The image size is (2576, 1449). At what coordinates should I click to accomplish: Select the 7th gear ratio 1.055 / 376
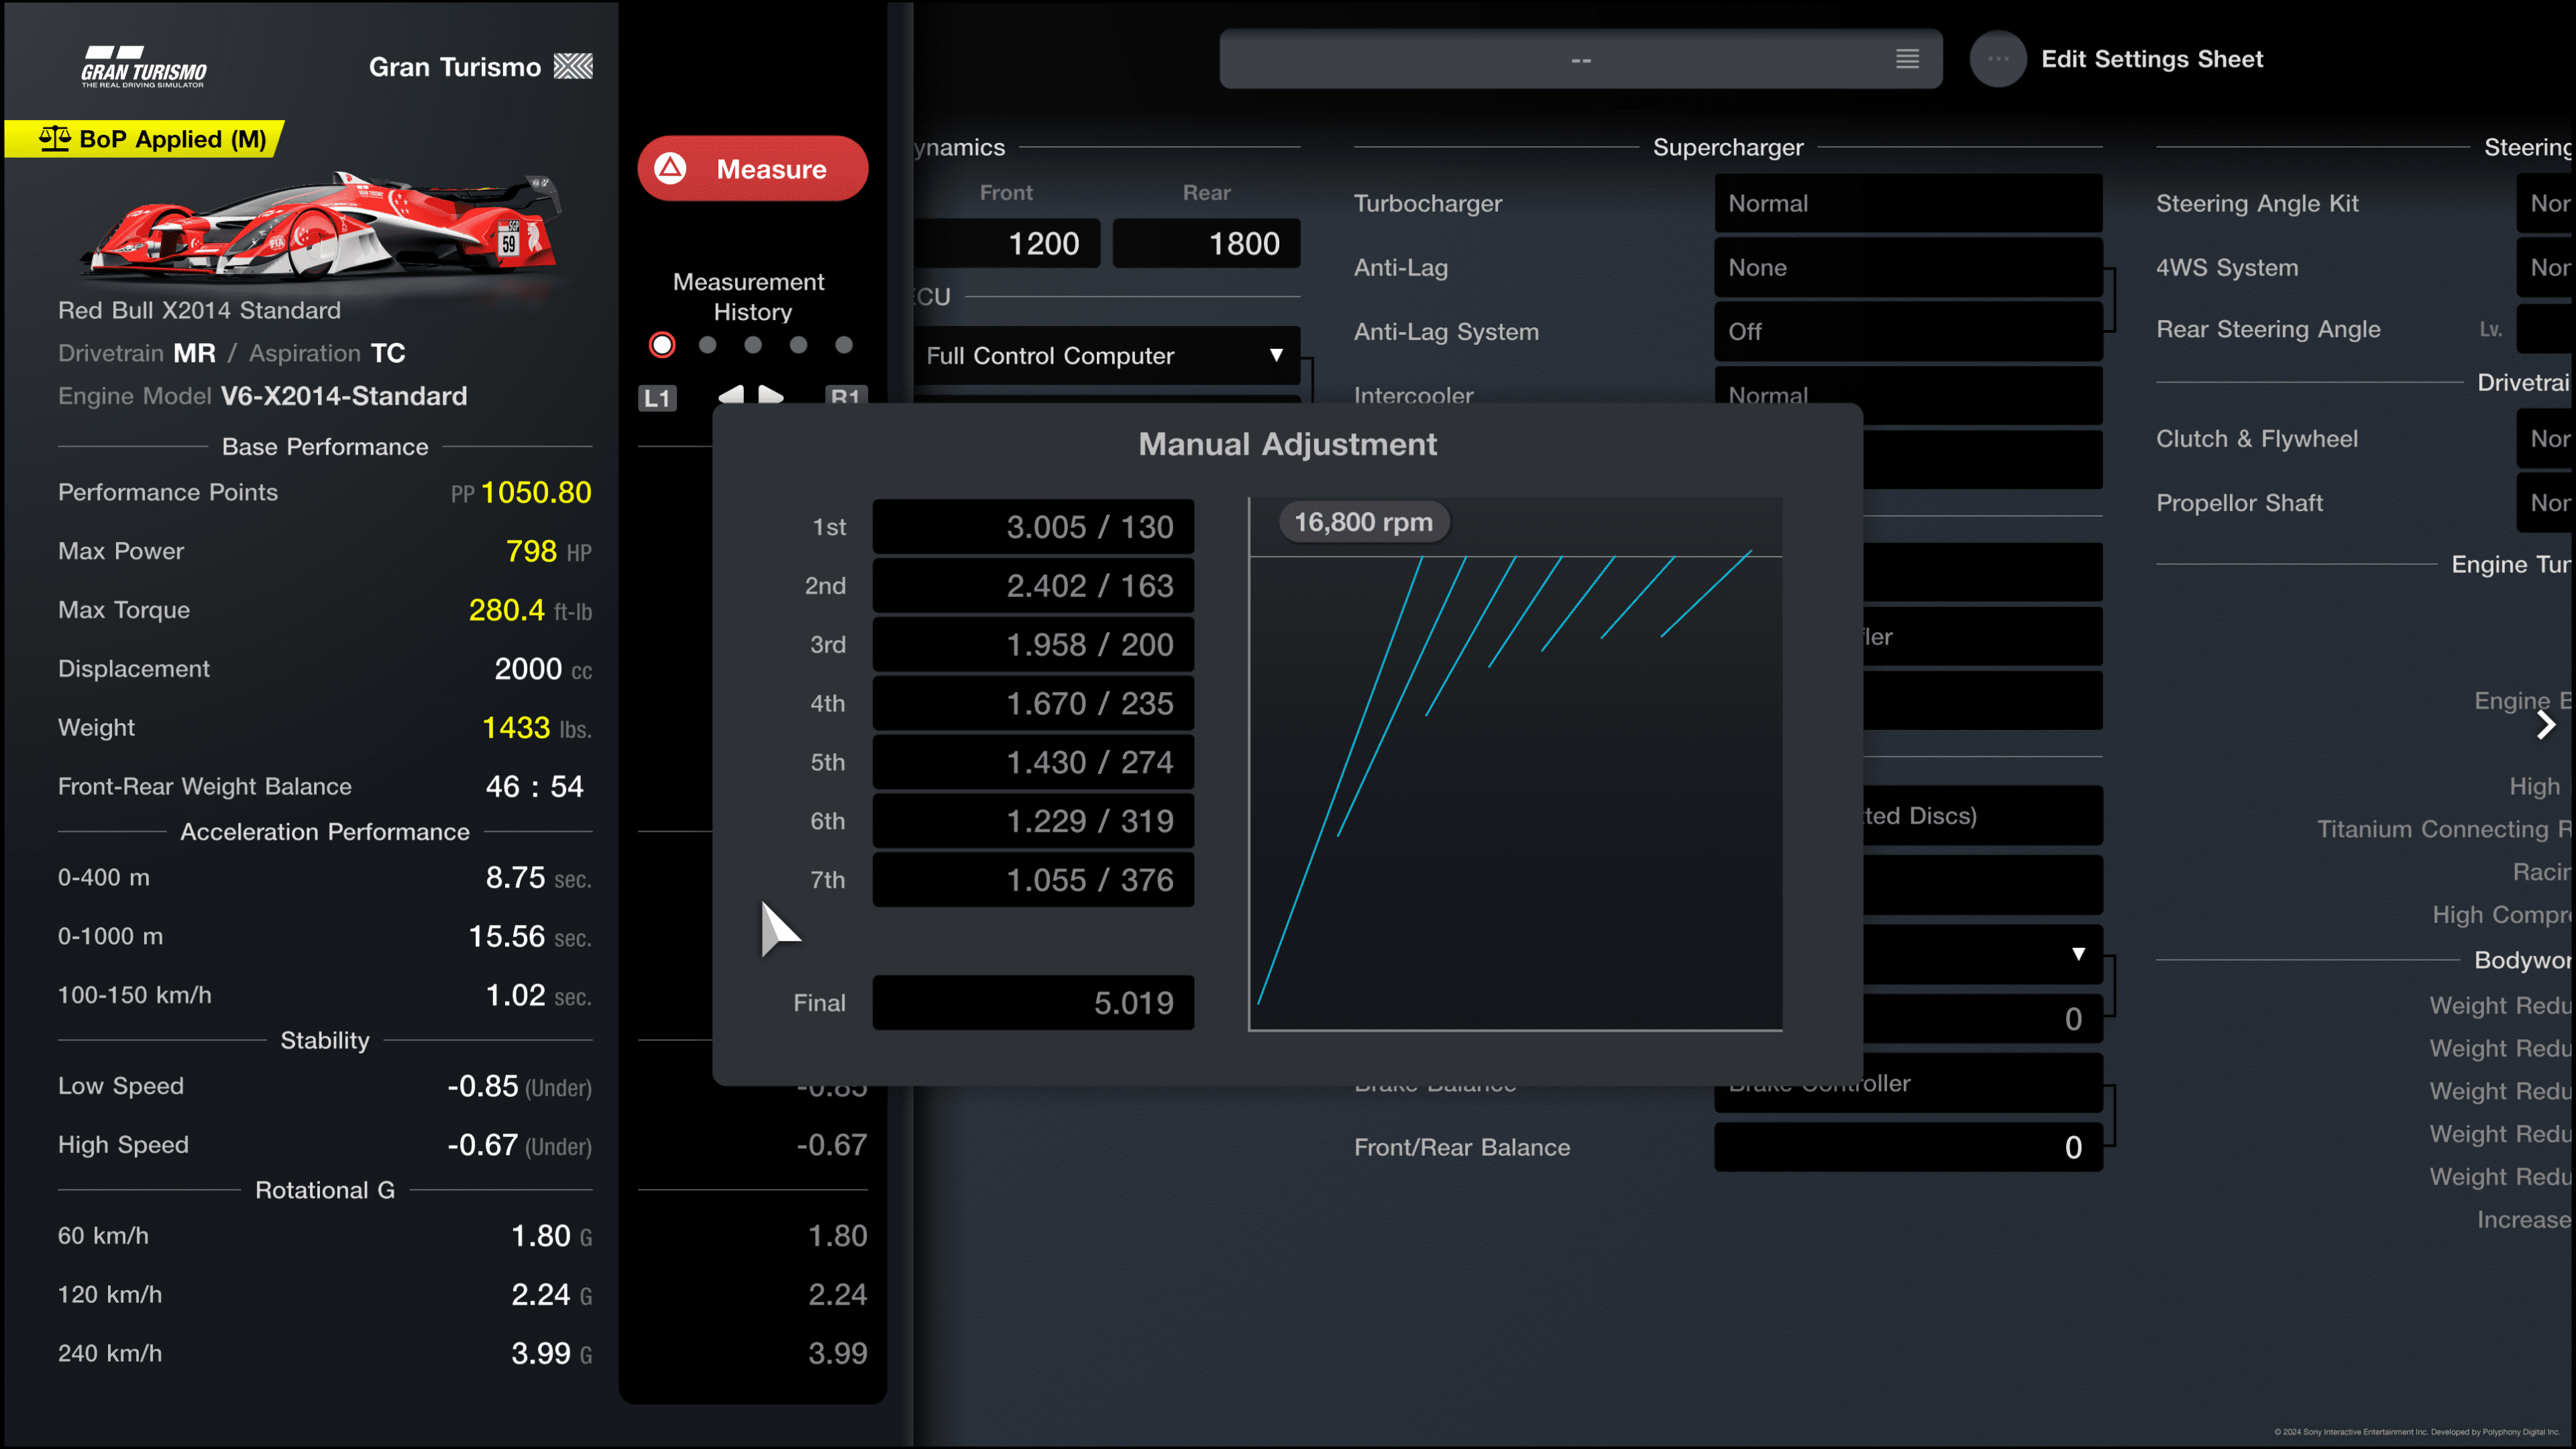coord(1033,880)
